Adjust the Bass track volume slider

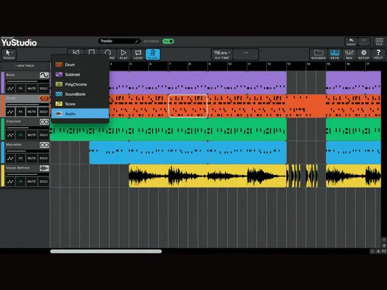click(x=27, y=81)
